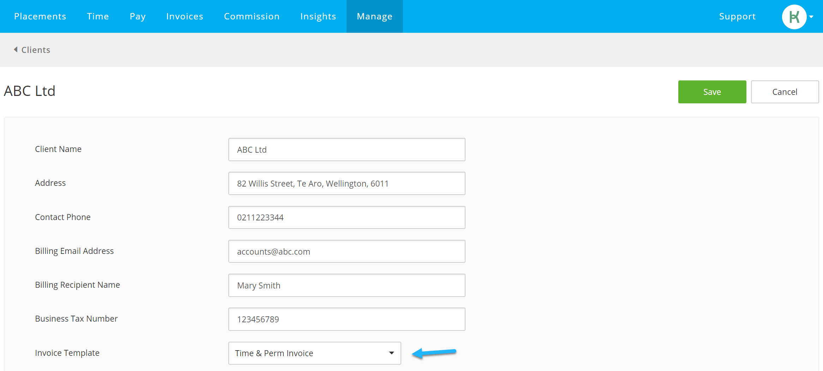Select the ABC Ltd page heading

pos(30,91)
